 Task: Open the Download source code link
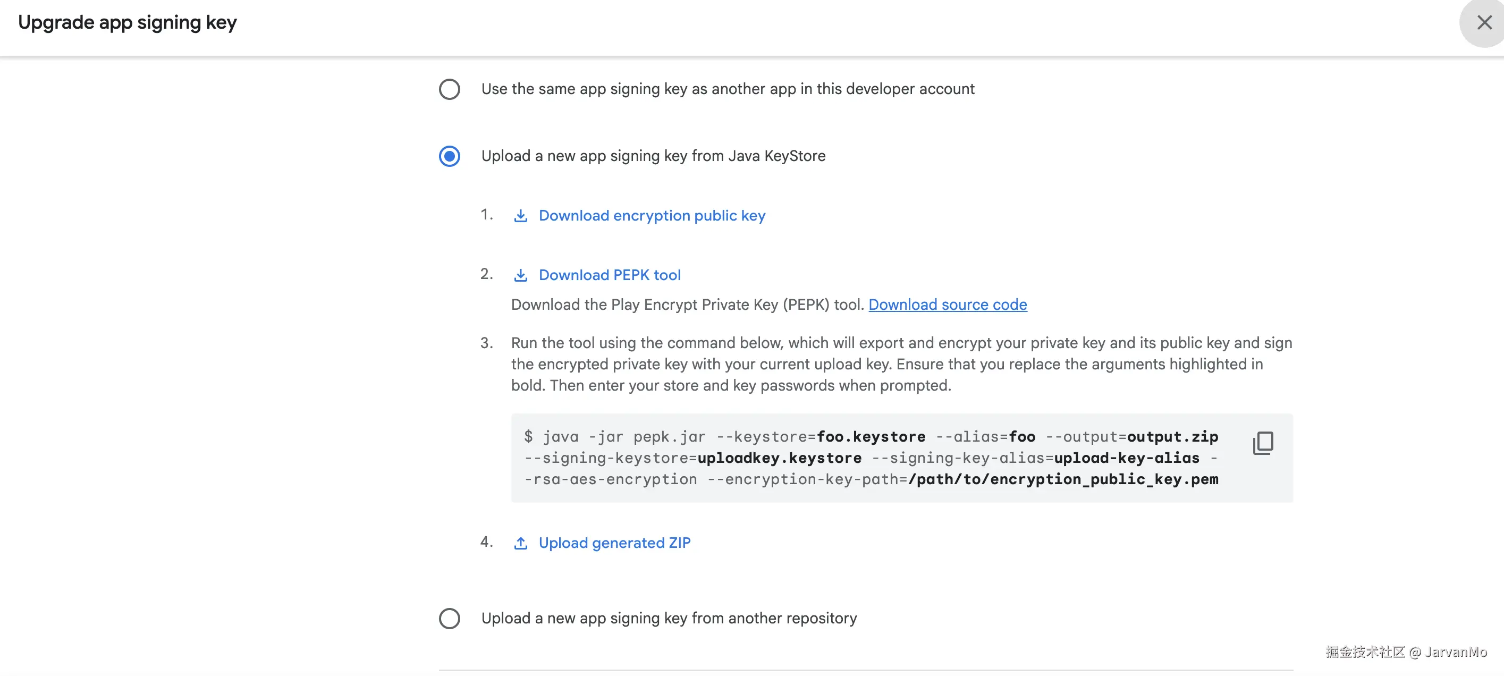[947, 305]
